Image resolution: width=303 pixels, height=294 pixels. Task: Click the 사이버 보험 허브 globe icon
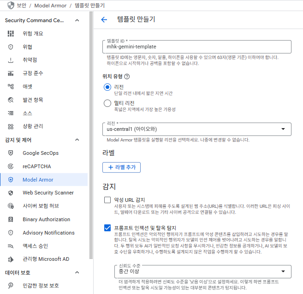pos(11,206)
